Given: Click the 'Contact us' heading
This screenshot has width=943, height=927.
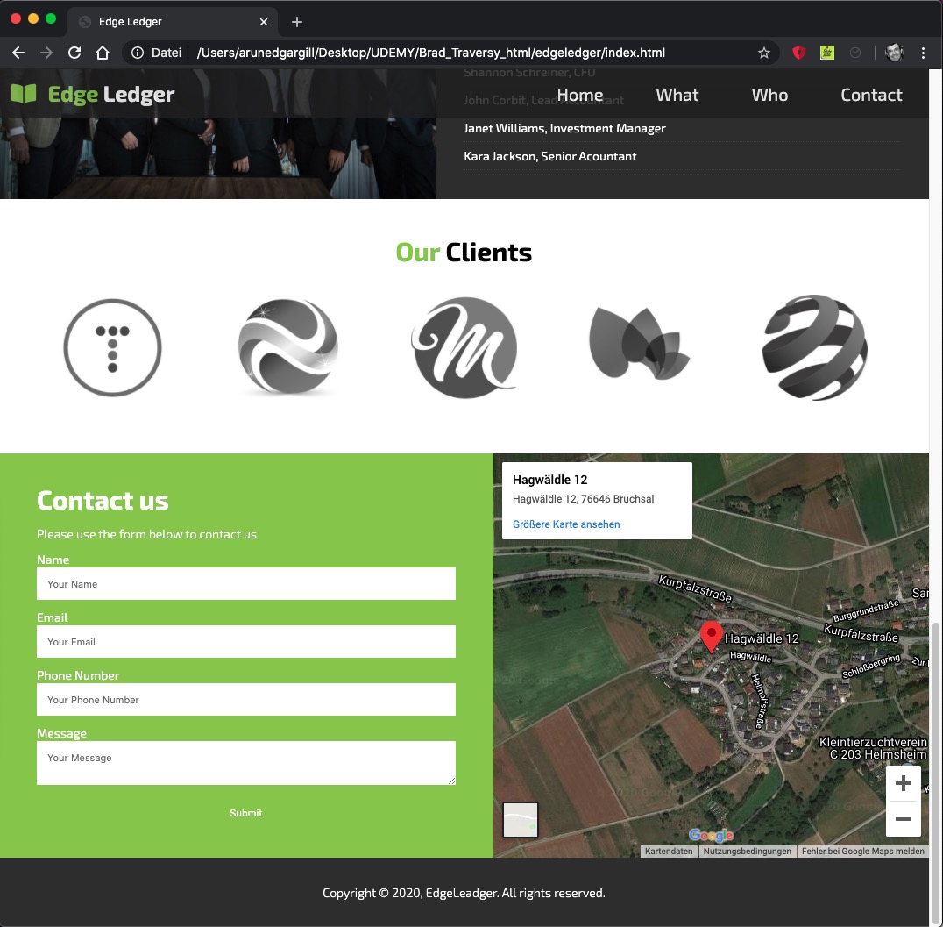Looking at the screenshot, I should [x=103, y=501].
